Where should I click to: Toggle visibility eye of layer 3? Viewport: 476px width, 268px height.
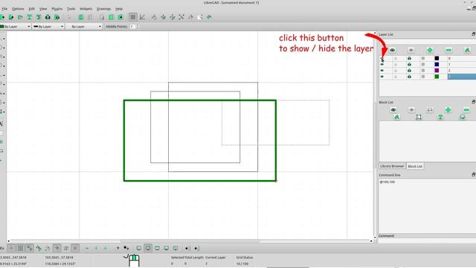[x=382, y=77]
